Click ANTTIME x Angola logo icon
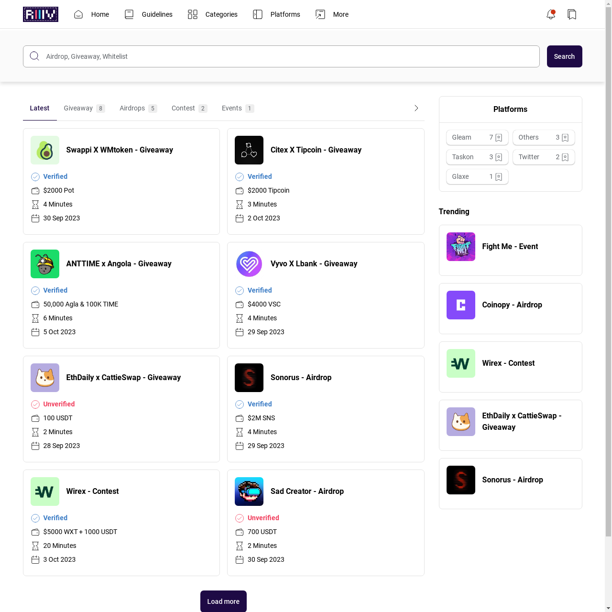612x612 pixels. pos(45,264)
